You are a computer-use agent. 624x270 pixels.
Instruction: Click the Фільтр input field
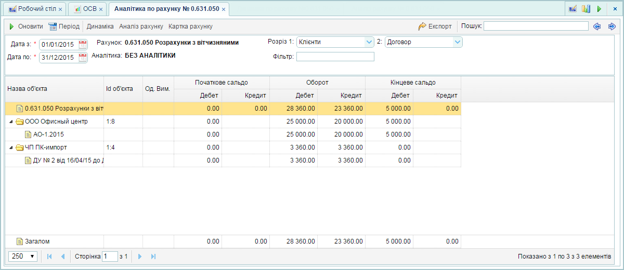(x=335, y=57)
